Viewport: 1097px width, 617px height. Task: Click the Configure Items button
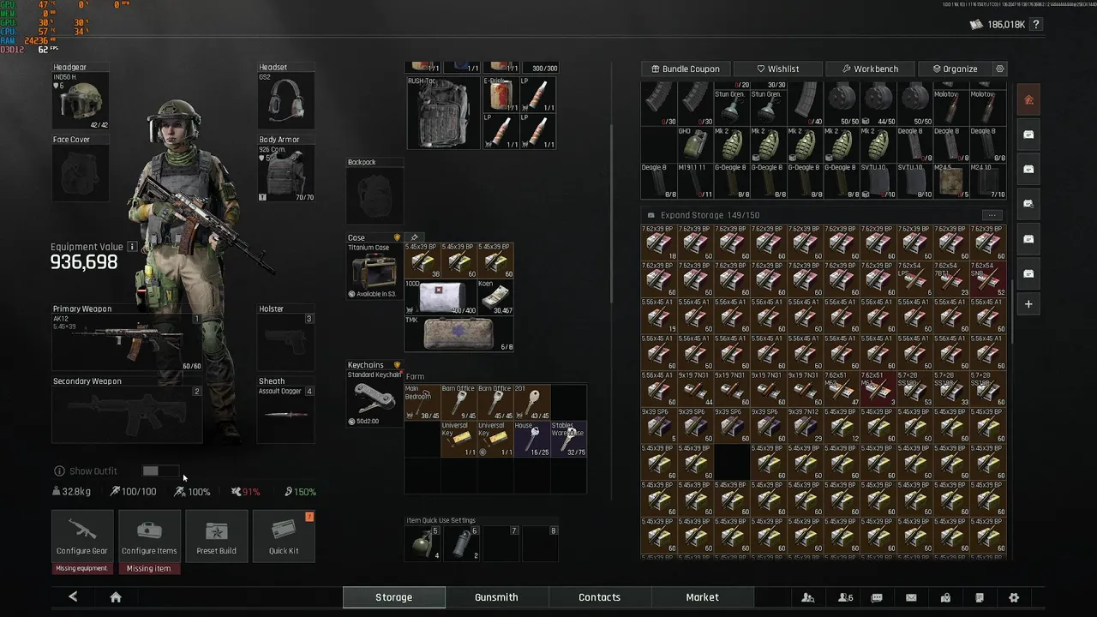pos(149,536)
